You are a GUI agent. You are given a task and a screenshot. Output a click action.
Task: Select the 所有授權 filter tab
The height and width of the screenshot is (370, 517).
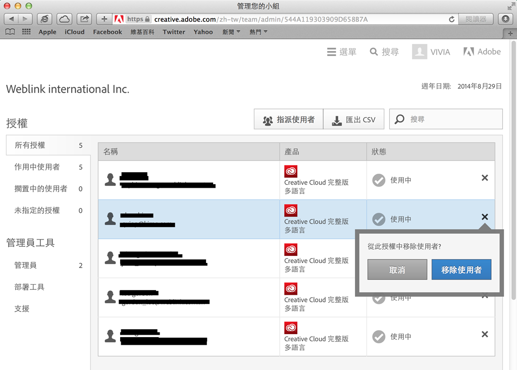pos(48,145)
